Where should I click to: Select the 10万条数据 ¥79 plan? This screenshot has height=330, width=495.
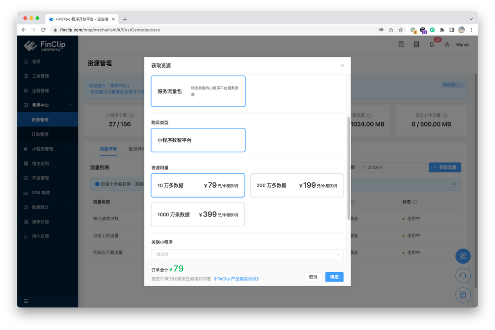coord(198,185)
